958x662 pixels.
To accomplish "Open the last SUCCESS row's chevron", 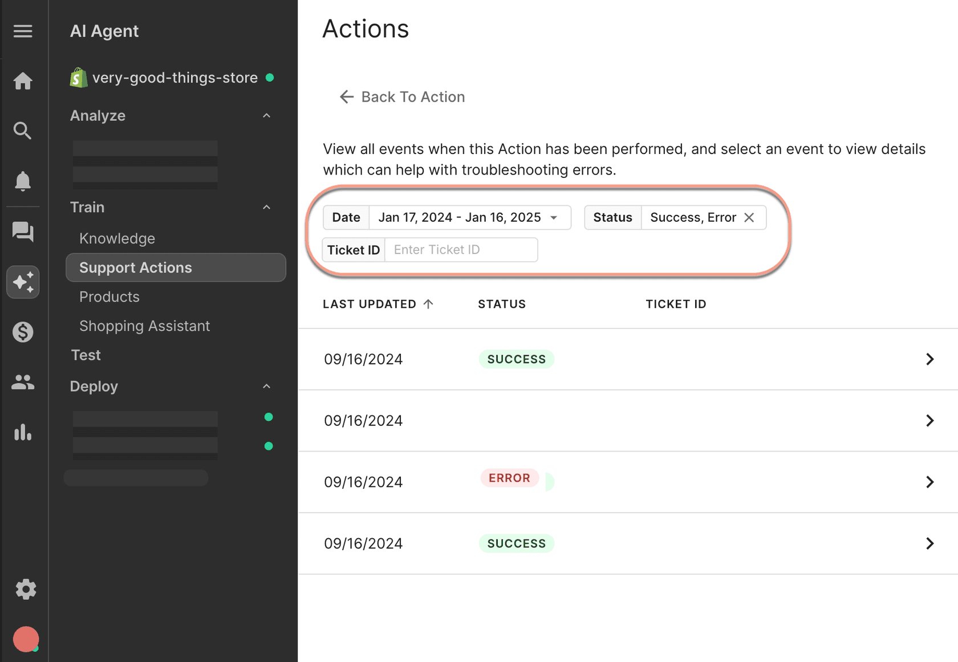I will (930, 543).
